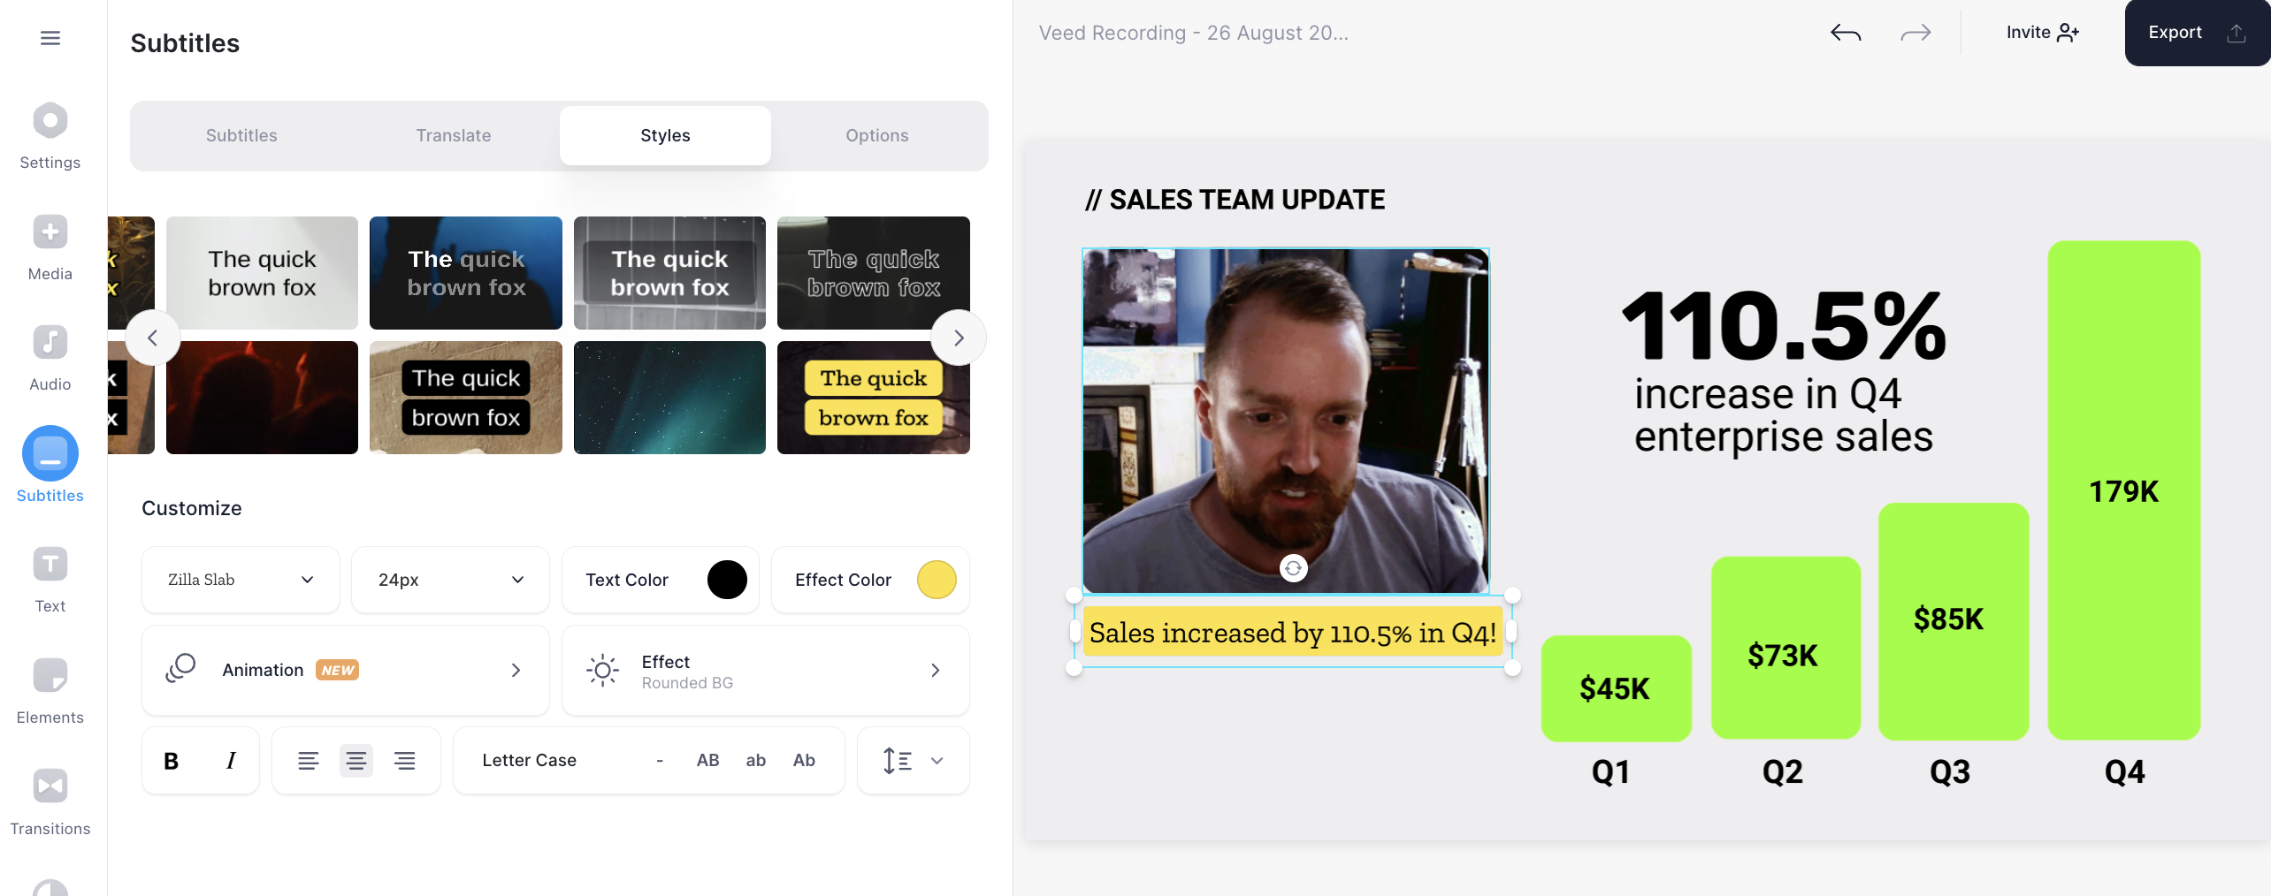Open Transitions panel in sidebar

click(50, 802)
